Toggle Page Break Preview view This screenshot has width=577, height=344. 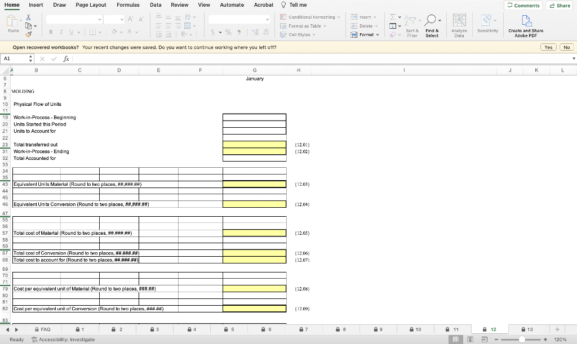(x=484, y=339)
